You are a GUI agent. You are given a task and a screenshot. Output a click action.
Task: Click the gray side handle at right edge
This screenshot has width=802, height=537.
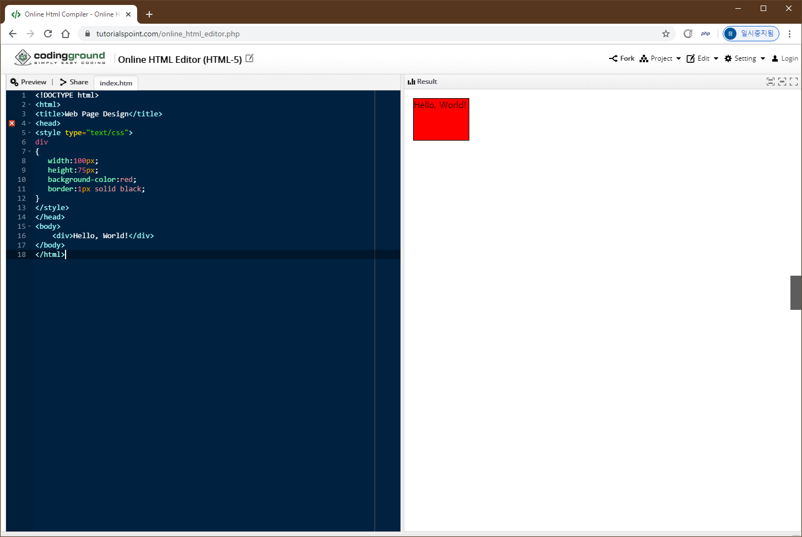[796, 293]
